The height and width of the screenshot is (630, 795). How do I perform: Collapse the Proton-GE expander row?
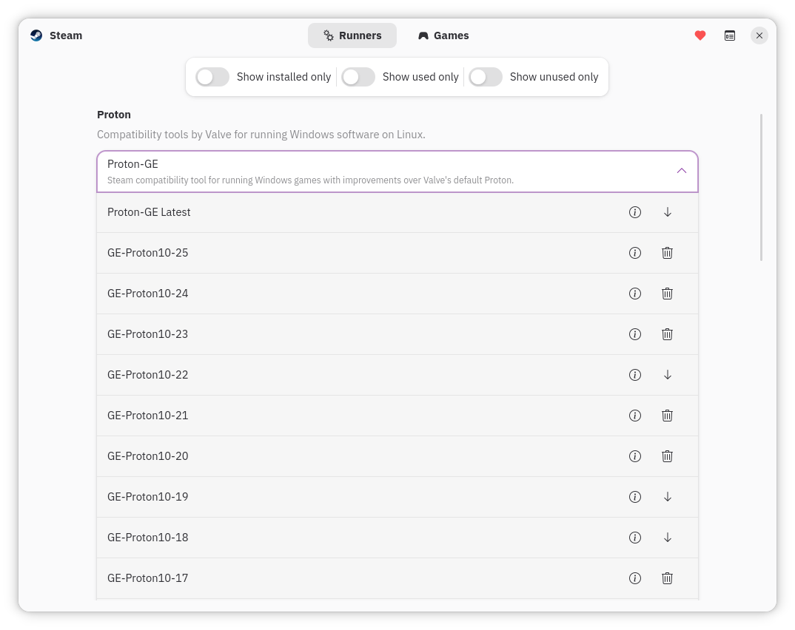tap(682, 171)
